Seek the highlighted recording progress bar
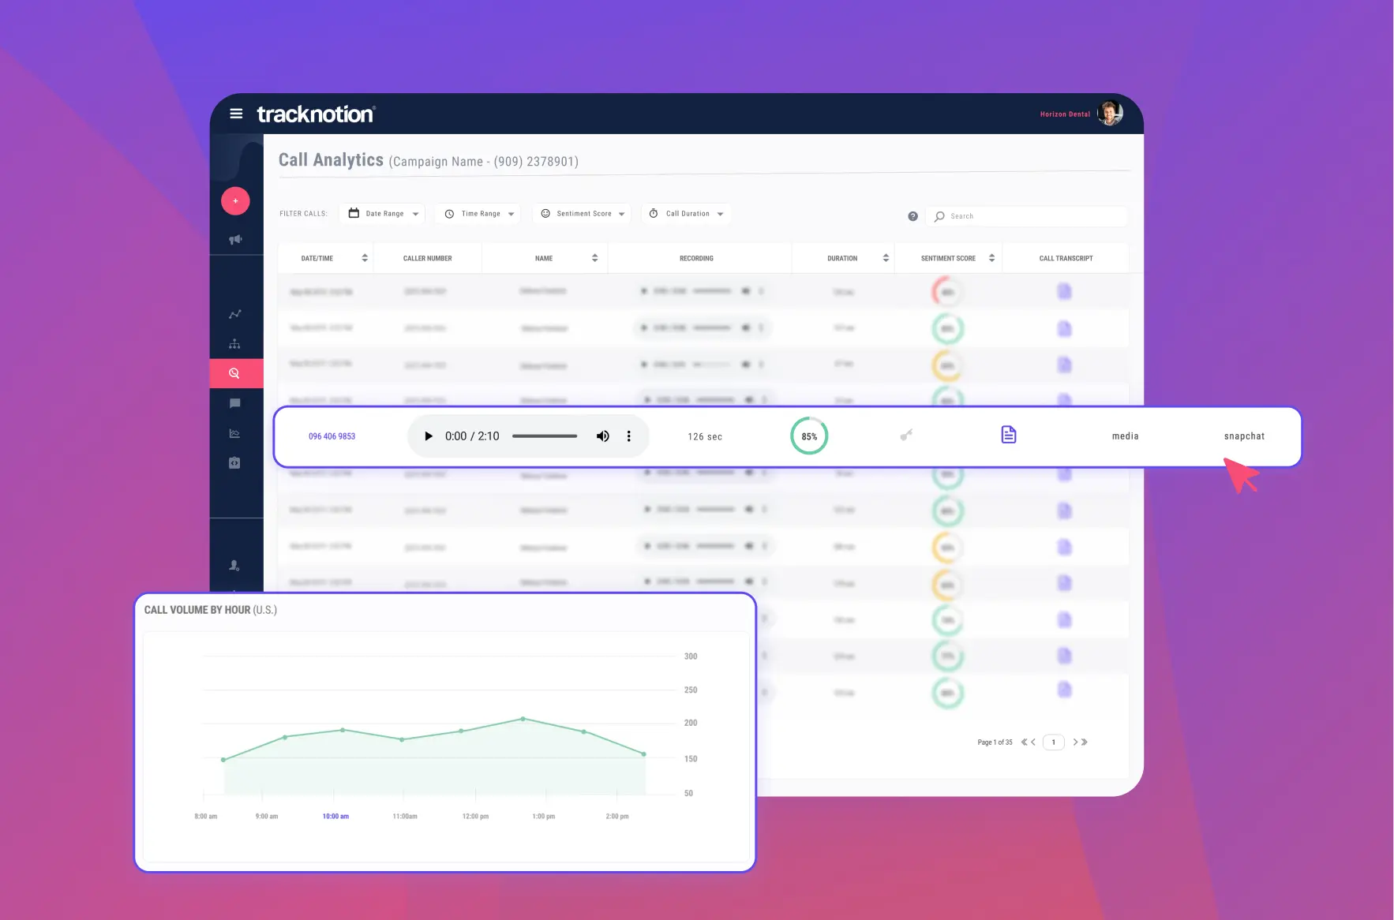The width and height of the screenshot is (1394, 920). coord(545,436)
